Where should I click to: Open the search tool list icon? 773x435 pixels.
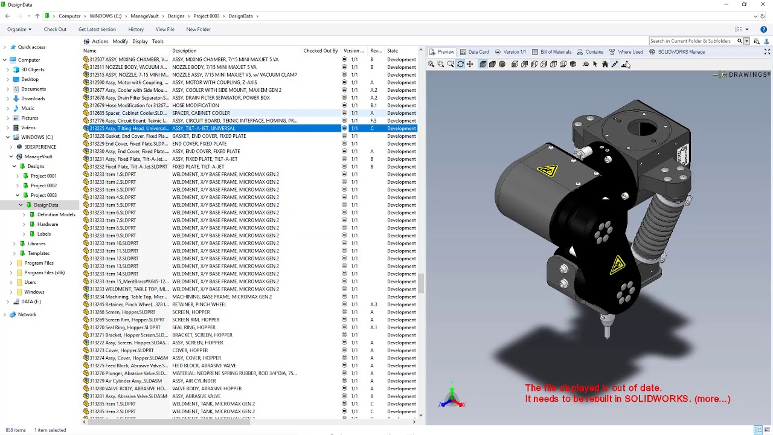click(757, 41)
